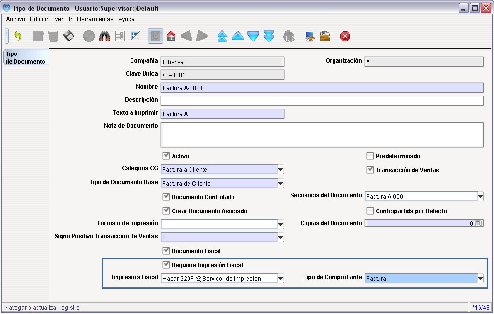The height and width of the screenshot is (314, 494).
Task: Click the highlighted history clock toolbar icon
Action: [x=156, y=36]
